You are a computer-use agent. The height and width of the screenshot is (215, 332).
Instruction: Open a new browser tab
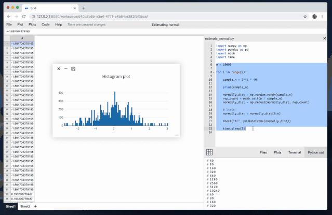point(84,8)
